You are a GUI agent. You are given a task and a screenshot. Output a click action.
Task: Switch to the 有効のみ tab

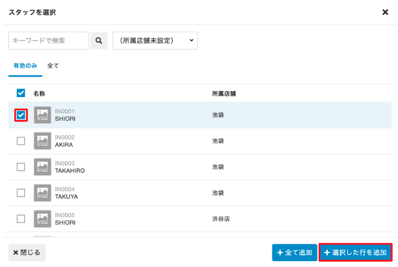pyautogui.click(x=25, y=66)
